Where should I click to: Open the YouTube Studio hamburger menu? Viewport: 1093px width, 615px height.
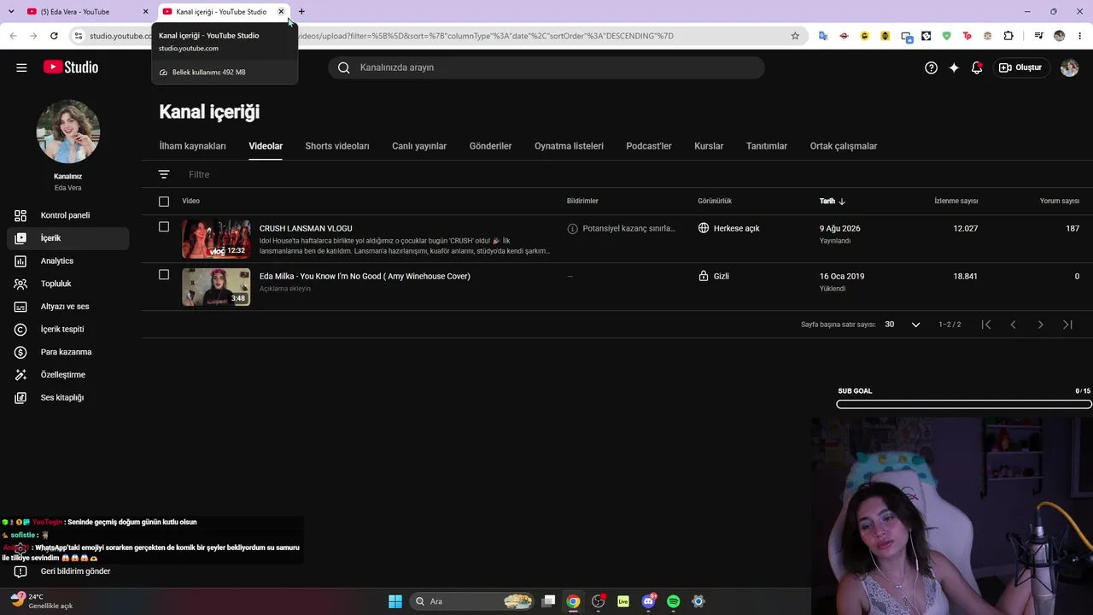coord(21,67)
